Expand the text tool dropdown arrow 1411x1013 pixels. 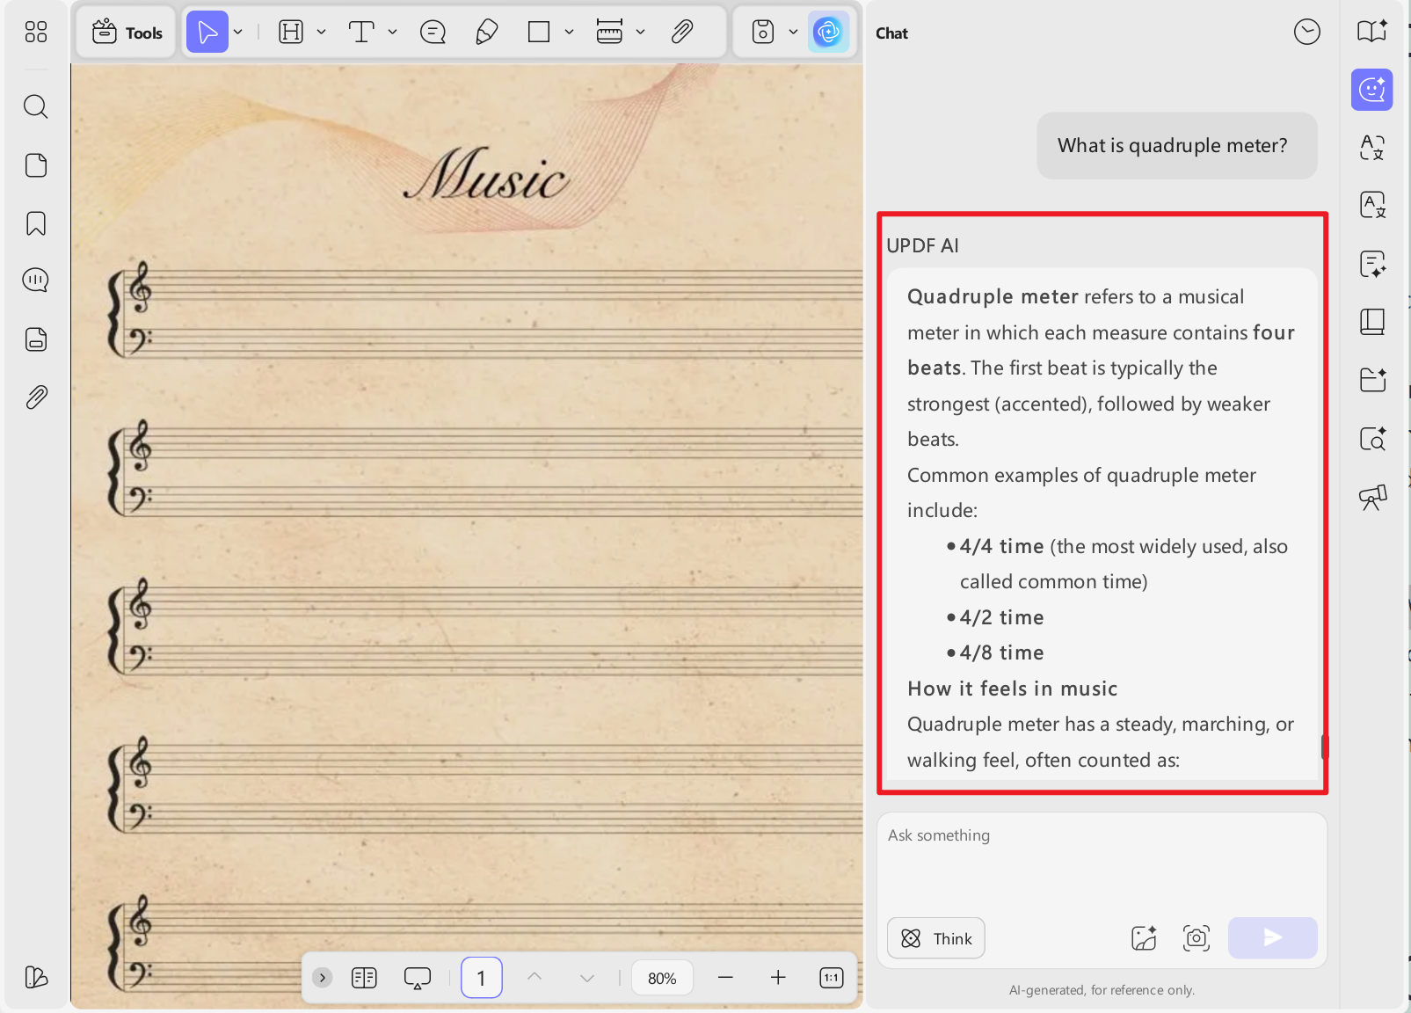click(392, 33)
